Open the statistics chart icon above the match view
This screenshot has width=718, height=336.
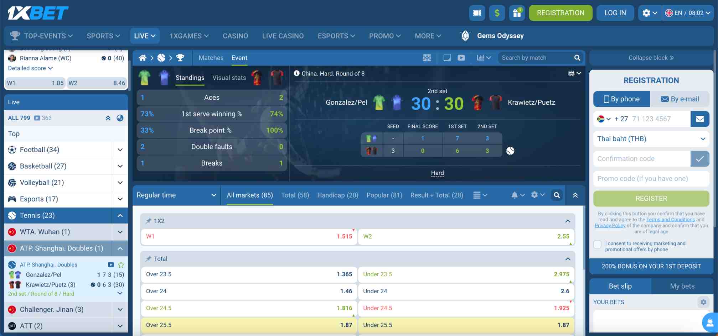click(x=482, y=57)
